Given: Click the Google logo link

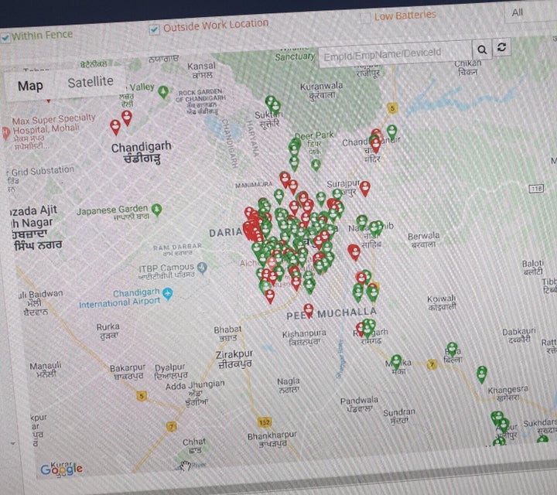Looking at the screenshot, I should click(61, 469).
